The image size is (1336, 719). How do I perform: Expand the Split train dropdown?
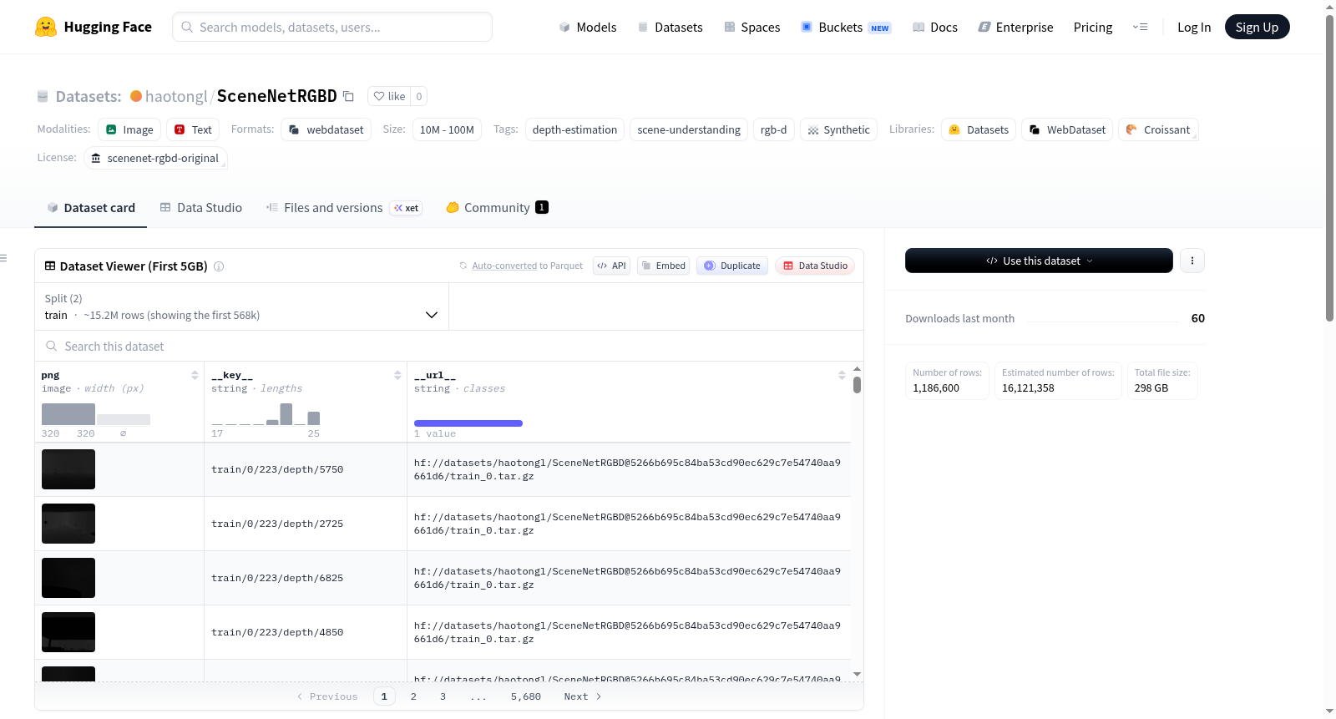[x=241, y=306]
